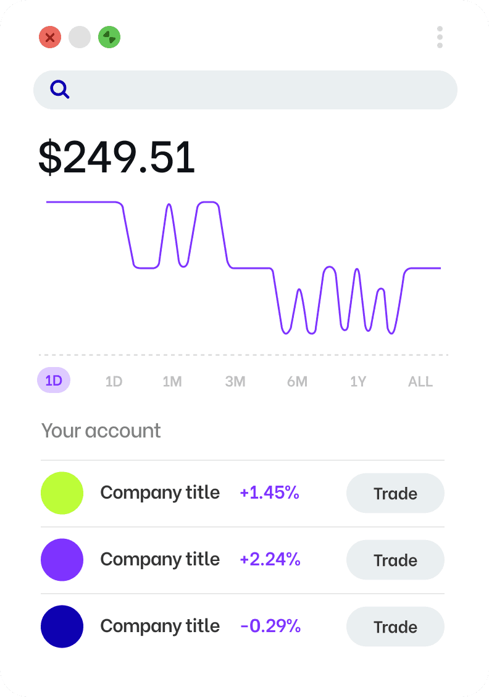Click the green fullscreen window button
This screenshot has width=489, height=697.
(109, 37)
